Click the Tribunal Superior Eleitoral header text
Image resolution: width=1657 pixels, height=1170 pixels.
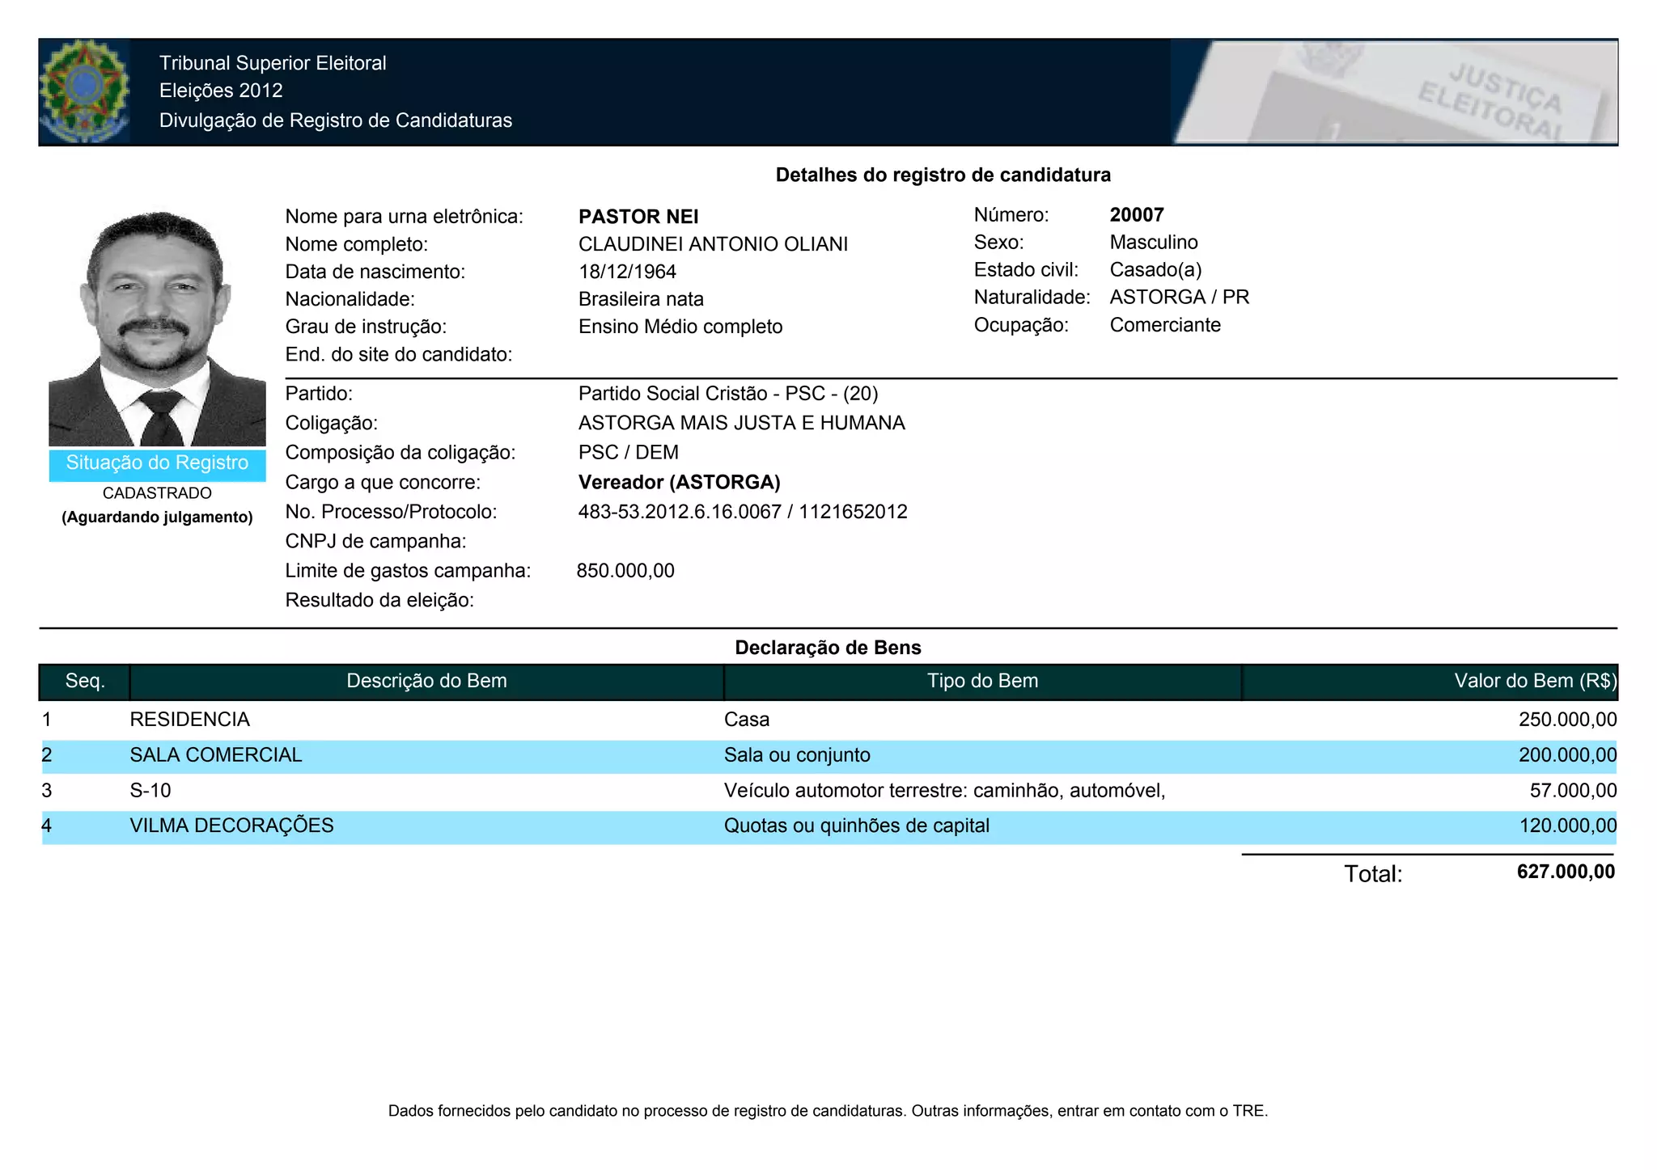pyautogui.click(x=273, y=63)
